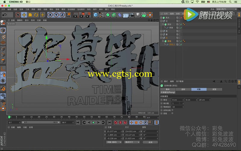The image size is (241, 151).
Task: Switch to the 基本 attribute tab
Action: 168,89
